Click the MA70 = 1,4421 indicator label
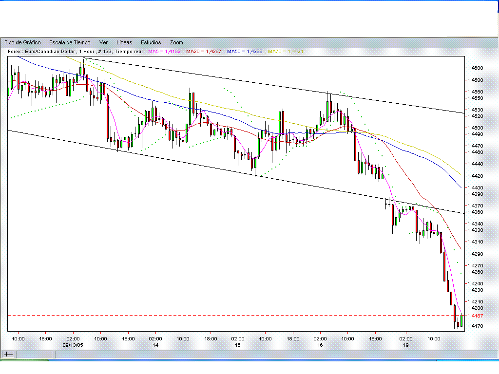Screen dimensions: 499x374 [286, 52]
